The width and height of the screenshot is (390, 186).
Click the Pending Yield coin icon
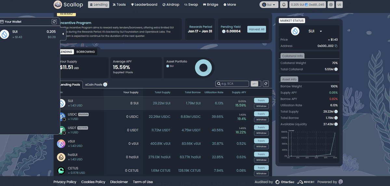click(224, 31)
